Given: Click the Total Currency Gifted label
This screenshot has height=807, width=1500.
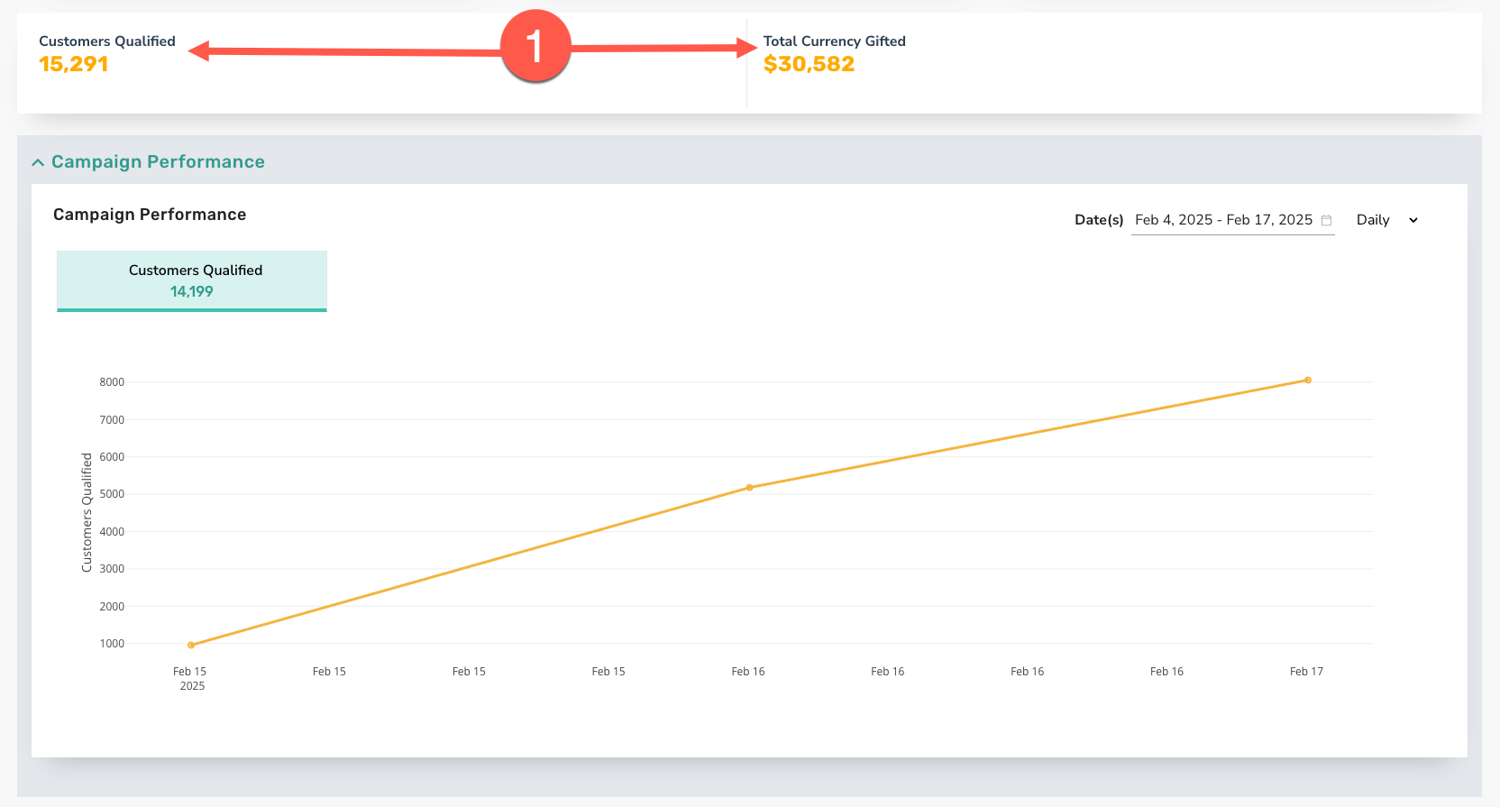Looking at the screenshot, I should click(x=835, y=41).
